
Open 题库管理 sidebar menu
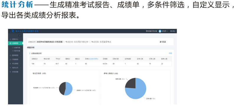tap(15, 56)
